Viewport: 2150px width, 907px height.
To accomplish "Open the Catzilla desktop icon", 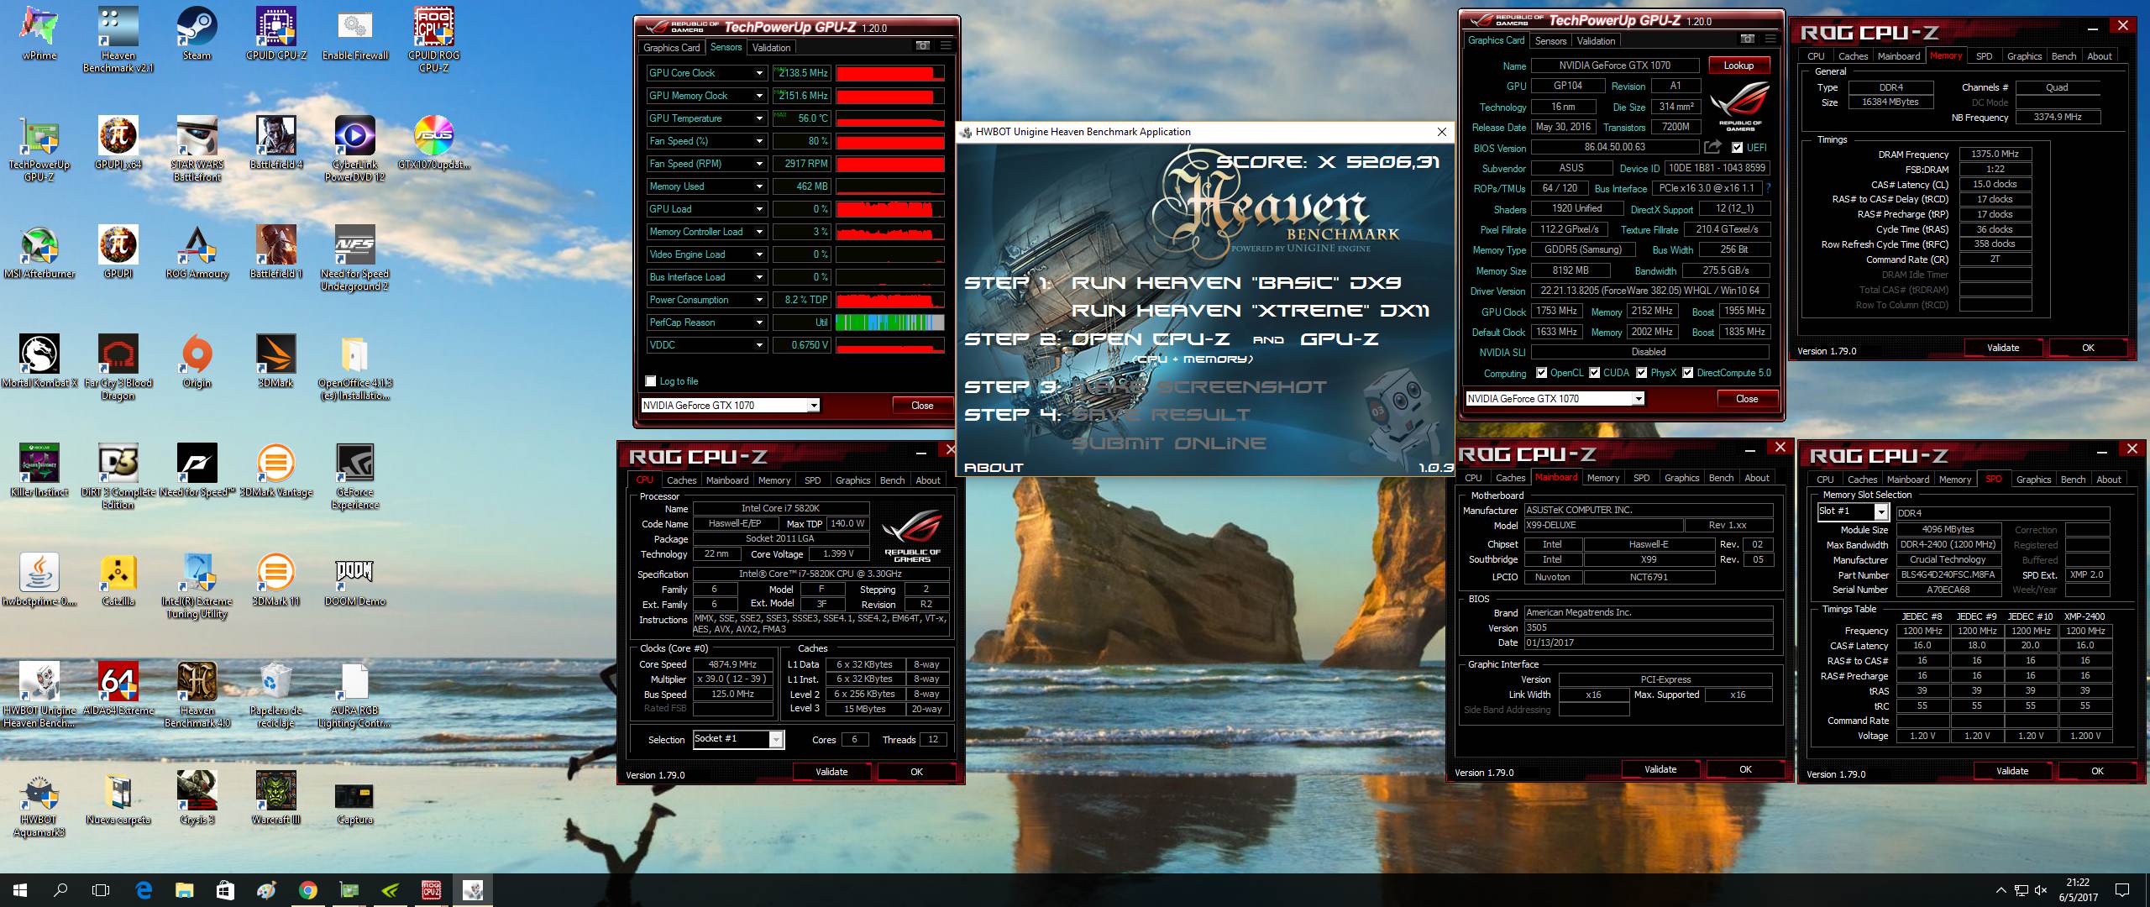I will (x=118, y=579).
